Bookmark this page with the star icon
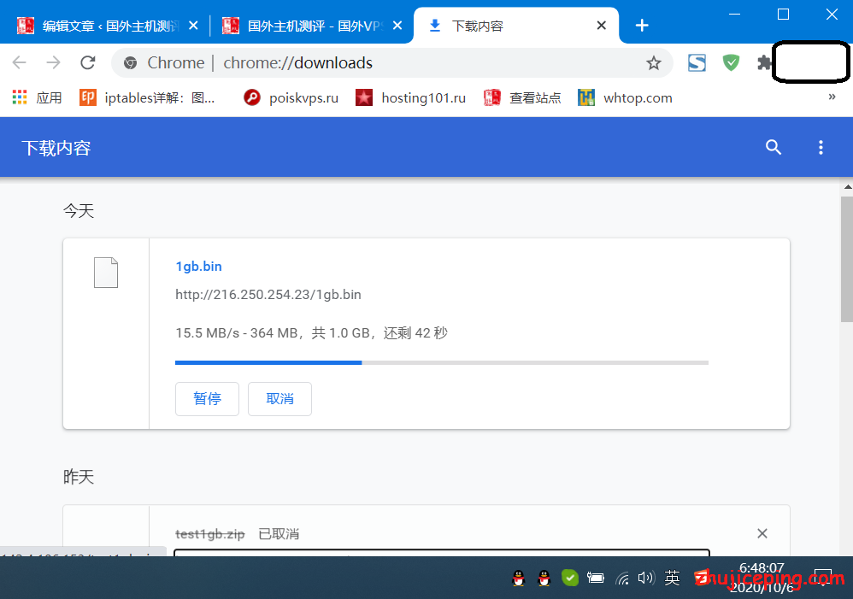 click(x=653, y=63)
